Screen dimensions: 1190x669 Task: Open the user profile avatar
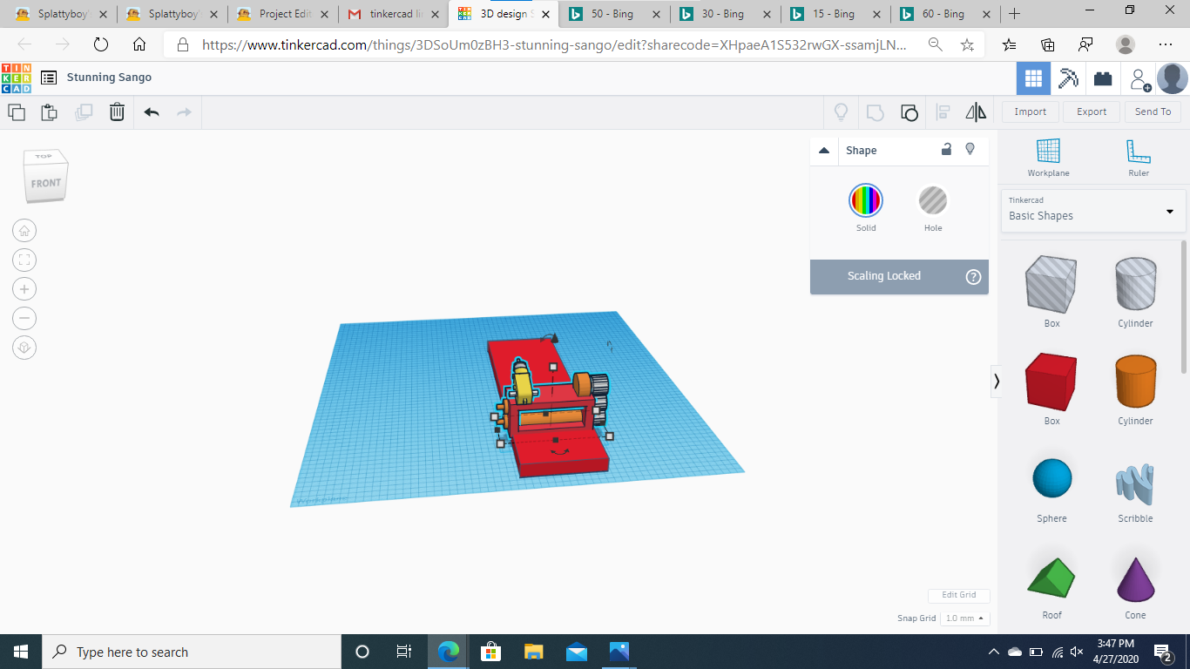(1172, 78)
